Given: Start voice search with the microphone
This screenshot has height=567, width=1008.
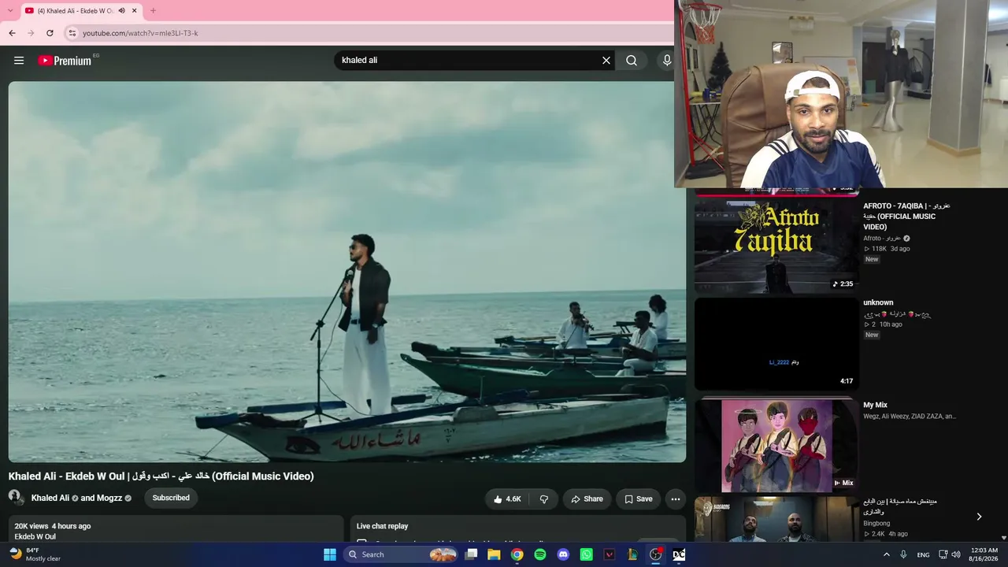Looking at the screenshot, I should coord(667,61).
